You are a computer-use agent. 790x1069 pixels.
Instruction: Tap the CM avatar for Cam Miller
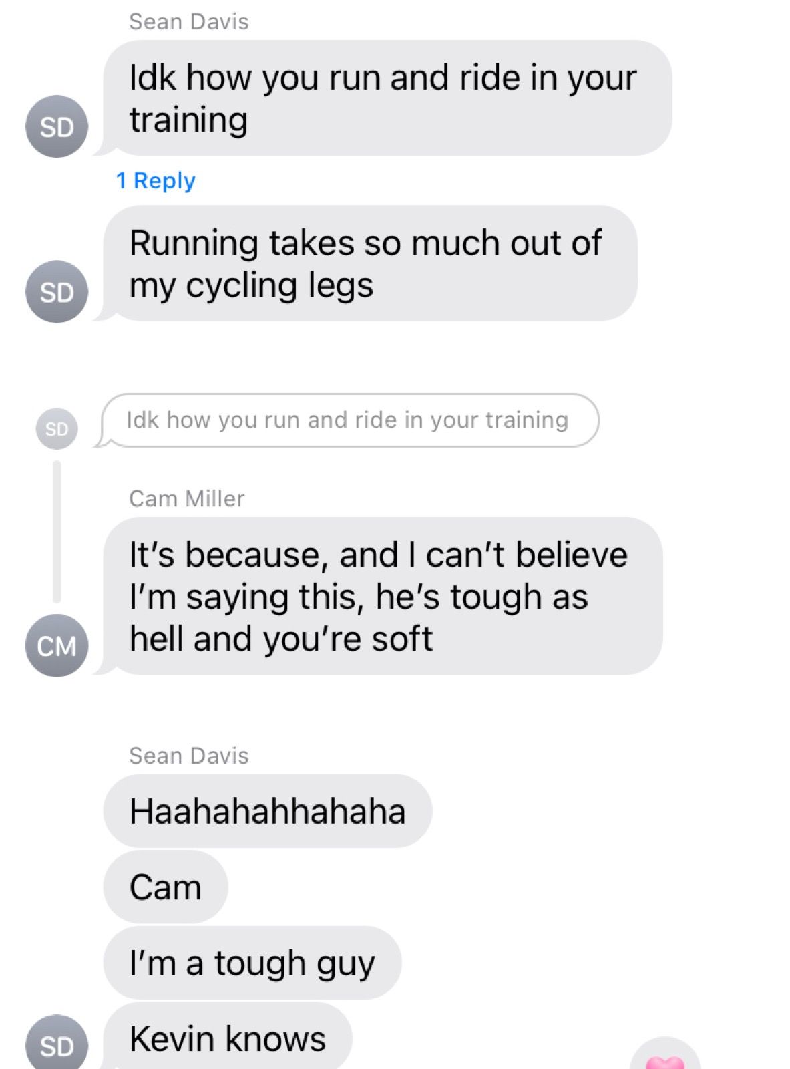coord(57,645)
